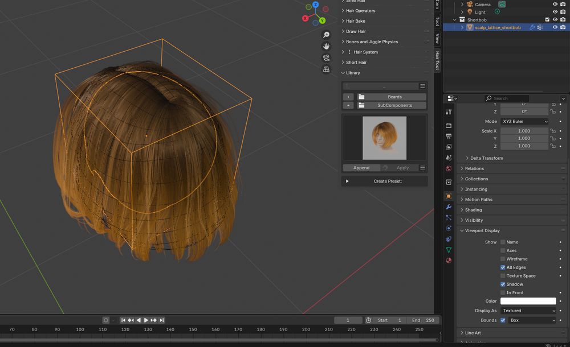The width and height of the screenshot is (570, 347).
Task: Click the Shortbob collection archive icon
Action: [x=462, y=19]
